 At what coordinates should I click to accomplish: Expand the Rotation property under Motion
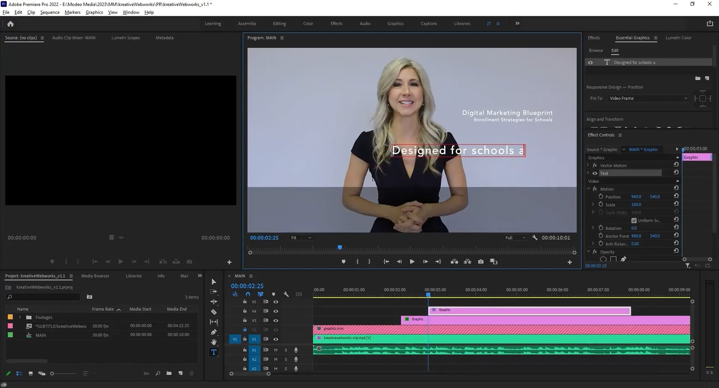593,228
